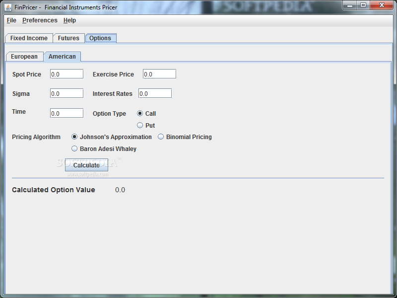Open the Preferences menu

(40, 20)
